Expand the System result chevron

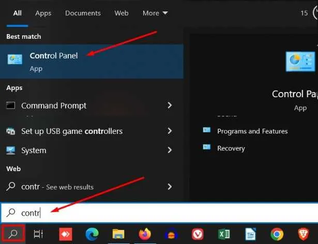pyautogui.click(x=170, y=150)
